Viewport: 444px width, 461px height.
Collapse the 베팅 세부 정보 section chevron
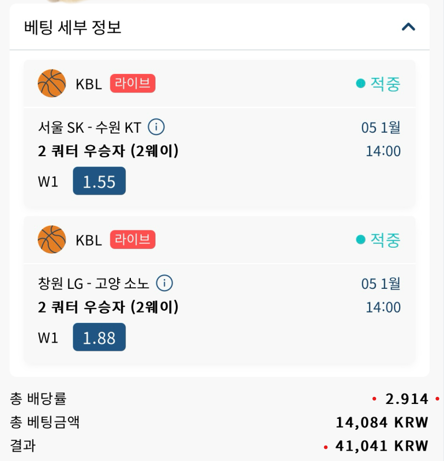(408, 27)
